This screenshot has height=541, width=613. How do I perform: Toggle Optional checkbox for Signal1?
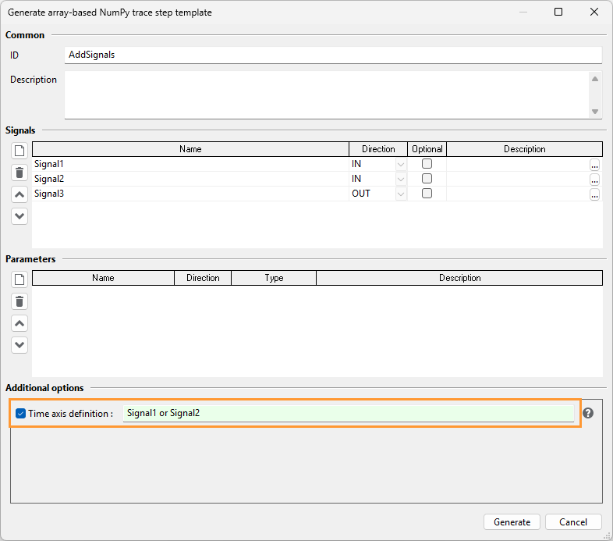point(427,164)
